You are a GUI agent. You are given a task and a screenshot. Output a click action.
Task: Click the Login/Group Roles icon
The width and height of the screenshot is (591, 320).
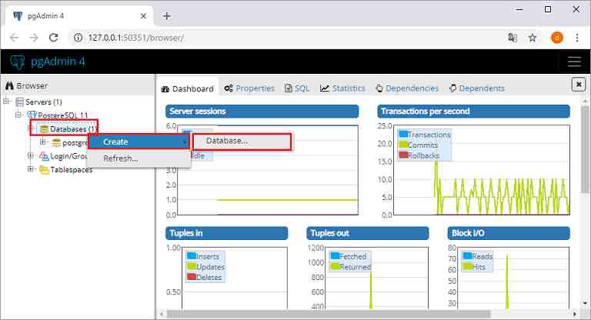(44, 156)
